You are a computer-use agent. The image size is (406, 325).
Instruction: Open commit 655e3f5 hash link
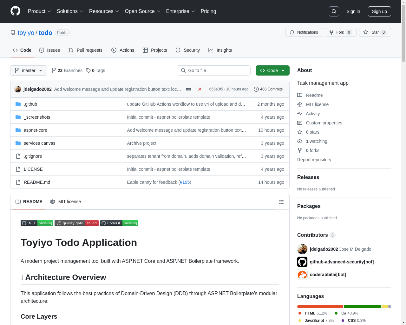click(216, 89)
